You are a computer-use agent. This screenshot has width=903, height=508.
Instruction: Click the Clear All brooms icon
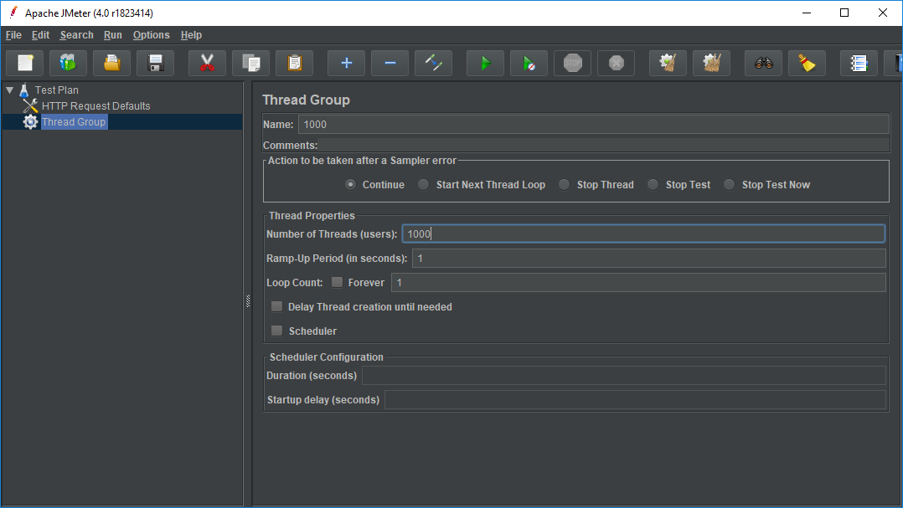[x=711, y=63]
